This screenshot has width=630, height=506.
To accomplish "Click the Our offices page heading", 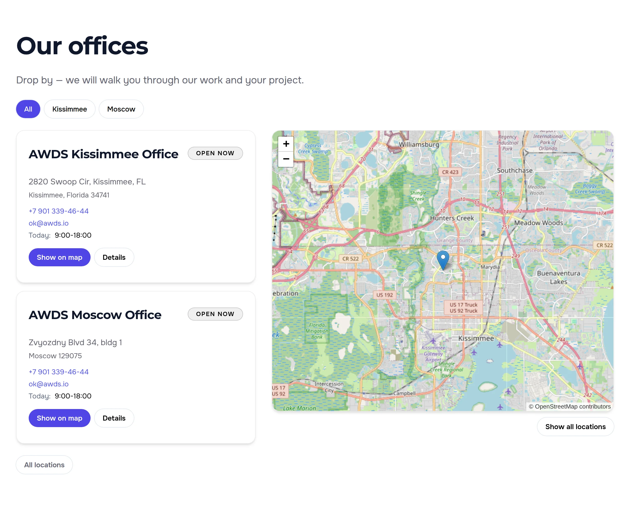I will click(82, 46).
